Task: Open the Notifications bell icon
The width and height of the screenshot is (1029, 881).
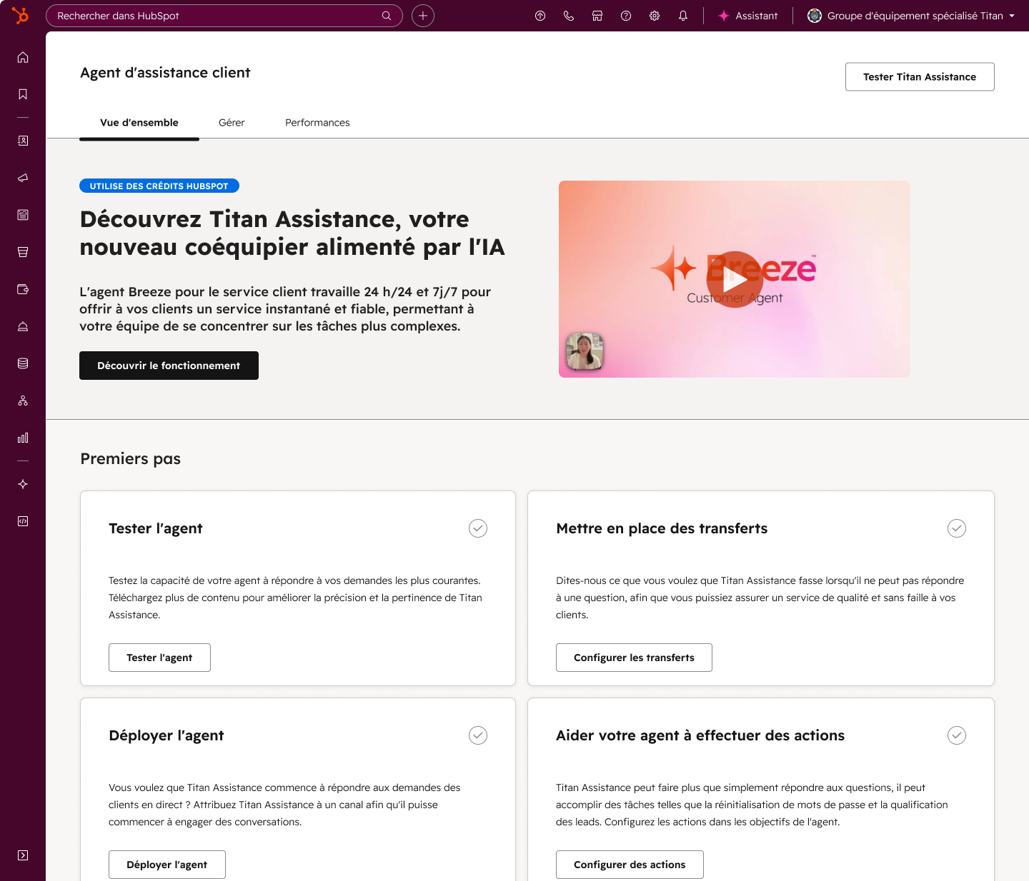Action: (683, 16)
